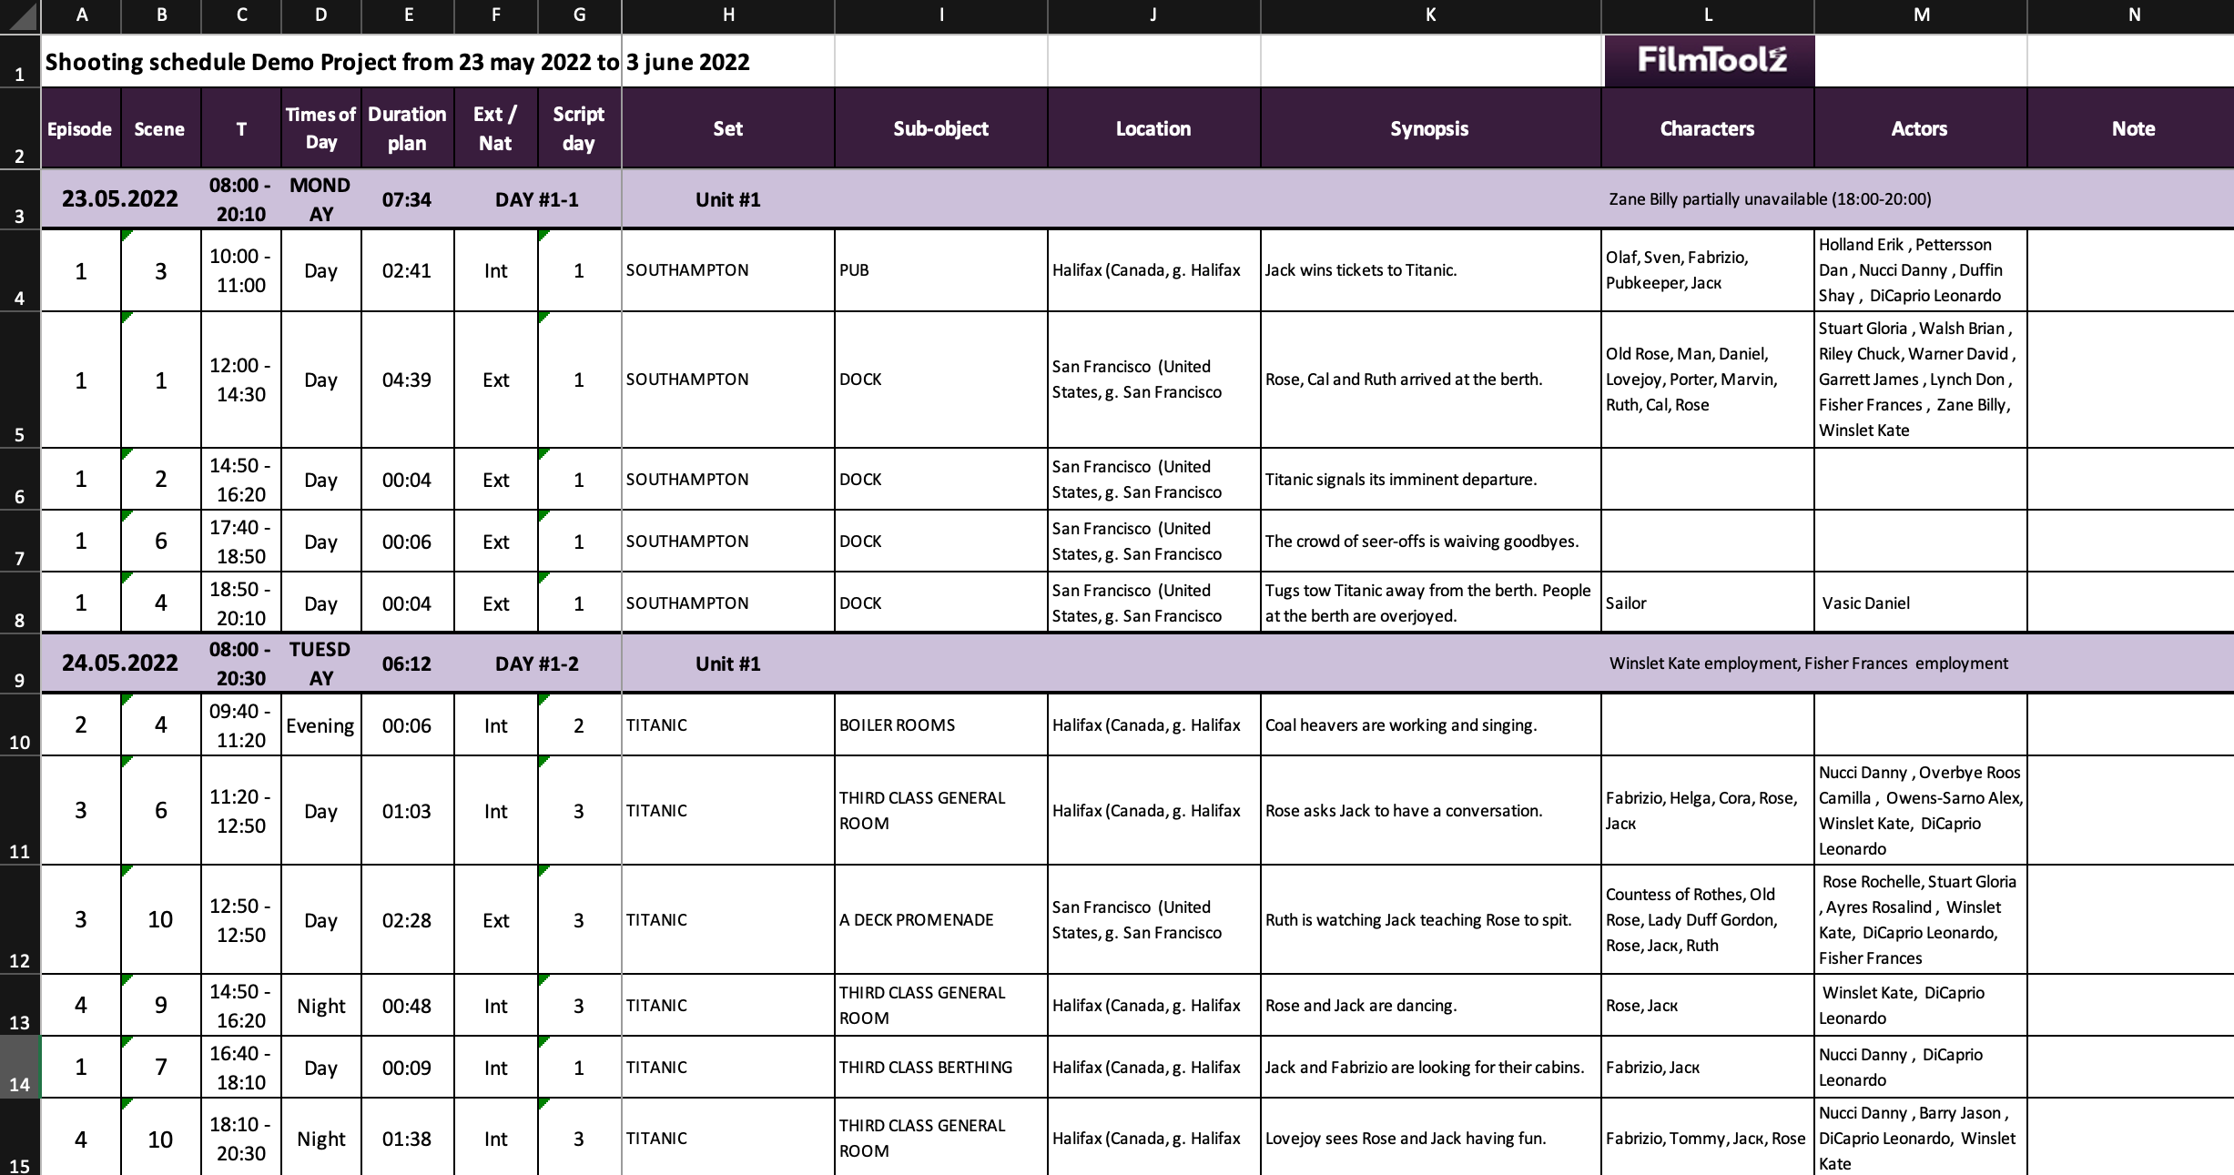Select the Characters header cell
This screenshot has width=2234, height=1175.
[x=1708, y=128]
